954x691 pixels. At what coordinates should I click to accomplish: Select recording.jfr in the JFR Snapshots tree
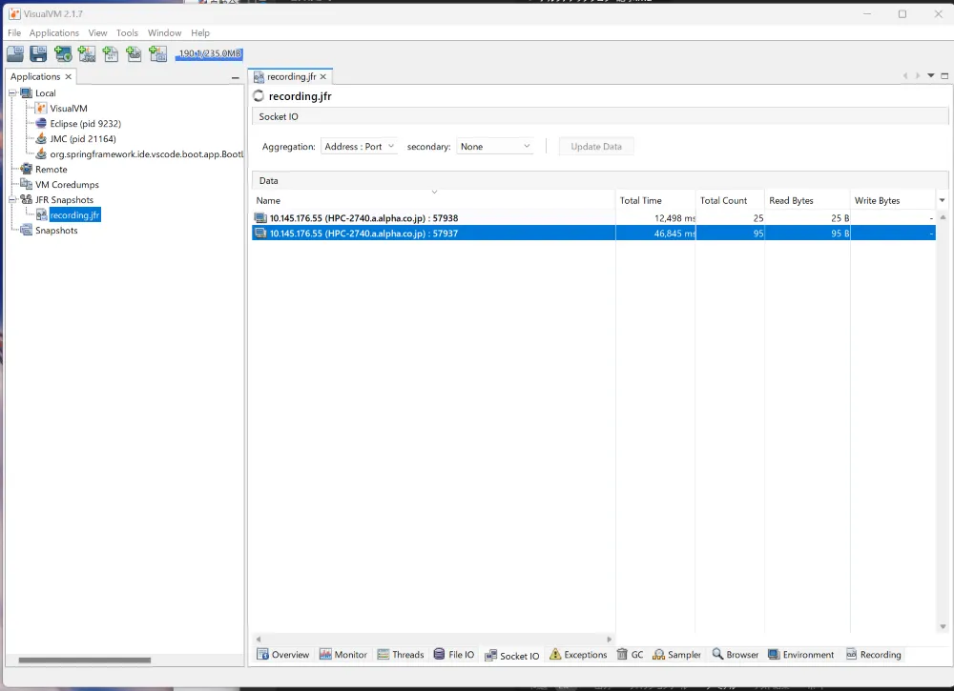pyautogui.click(x=74, y=214)
